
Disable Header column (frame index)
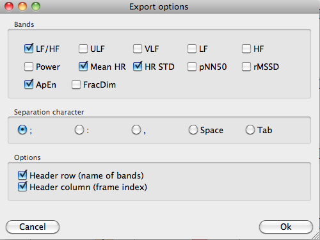(x=22, y=187)
